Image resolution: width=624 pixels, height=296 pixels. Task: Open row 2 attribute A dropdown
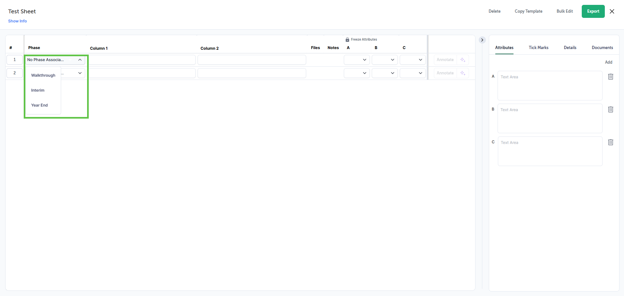click(x=357, y=73)
